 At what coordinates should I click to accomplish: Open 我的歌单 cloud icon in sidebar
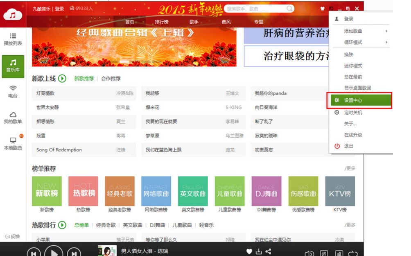pyautogui.click(x=13, y=118)
